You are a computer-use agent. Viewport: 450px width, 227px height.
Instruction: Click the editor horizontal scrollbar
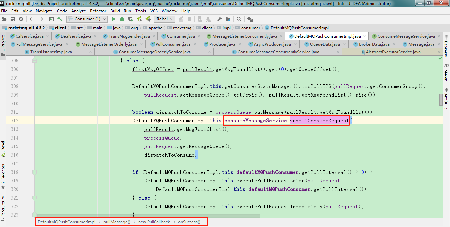[x=149, y=216]
